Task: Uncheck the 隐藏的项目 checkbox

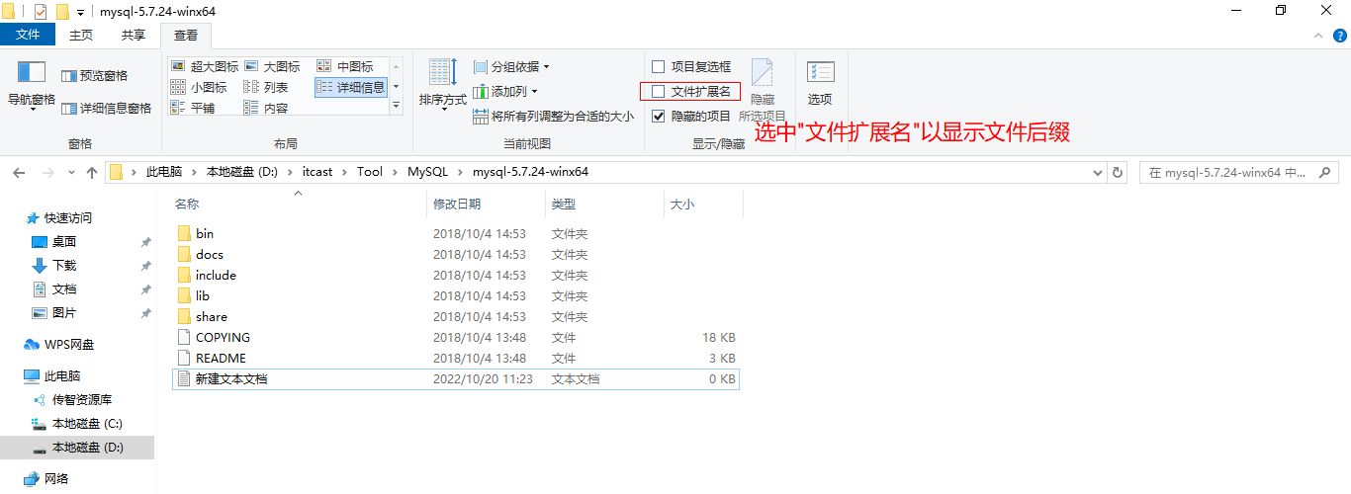Action: click(x=659, y=117)
